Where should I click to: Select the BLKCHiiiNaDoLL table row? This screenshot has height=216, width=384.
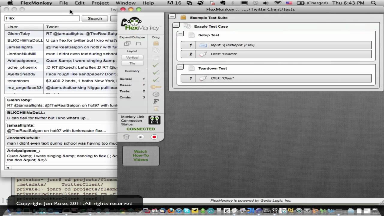[61, 40]
